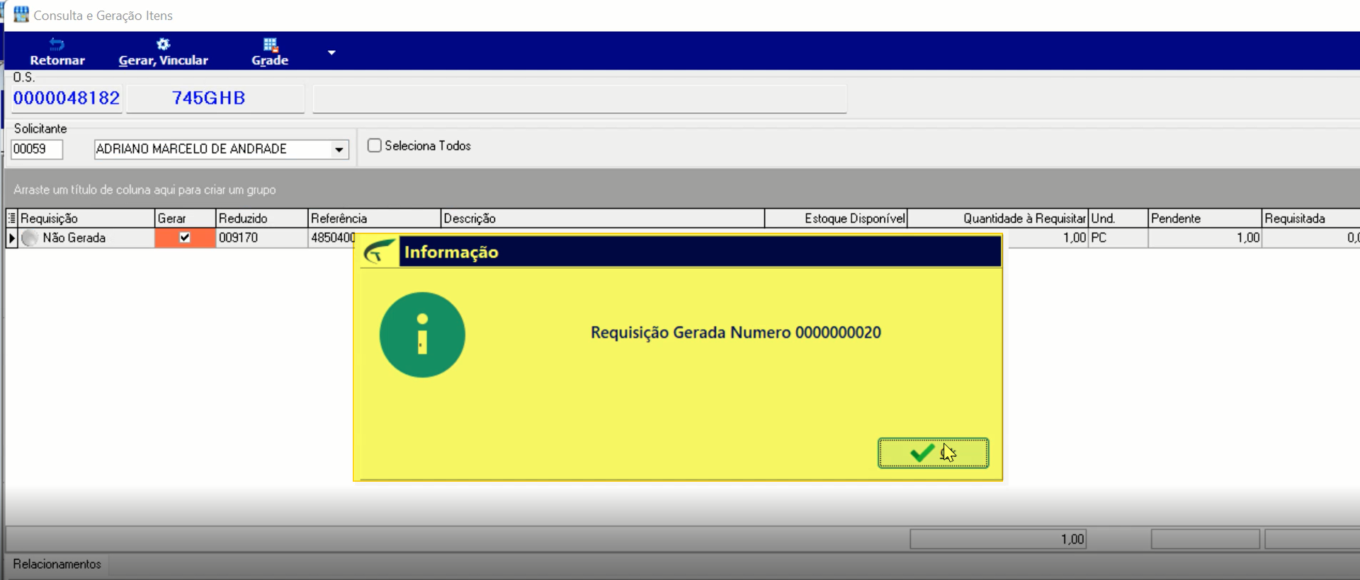Expand the toolbar overflow arrow
The image size is (1360, 580).
point(331,52)
